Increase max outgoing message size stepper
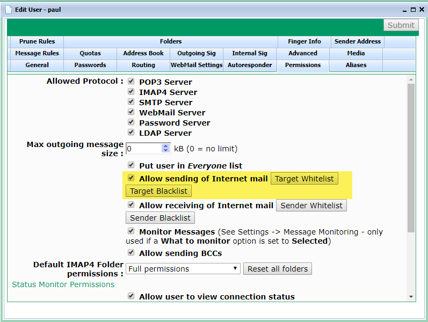The width and height of the screenshot is (428, 322). 165,145
